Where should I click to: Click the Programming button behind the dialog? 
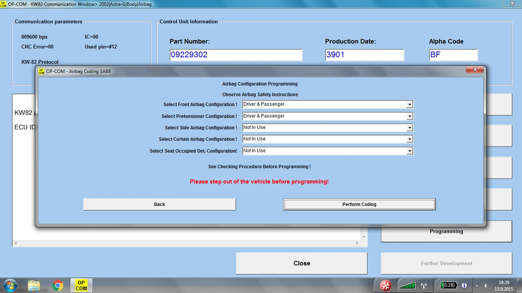(446, 231)
